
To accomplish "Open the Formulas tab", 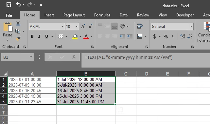I will pyautogui.click(x=102, y=15).
